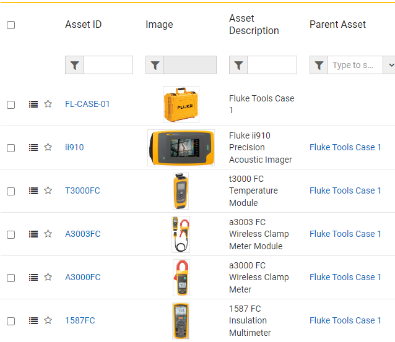Check the 1587FC row checkbox
Image resolution: width=395 pixels, height=342 pixels.
click(x=11, y=321)
